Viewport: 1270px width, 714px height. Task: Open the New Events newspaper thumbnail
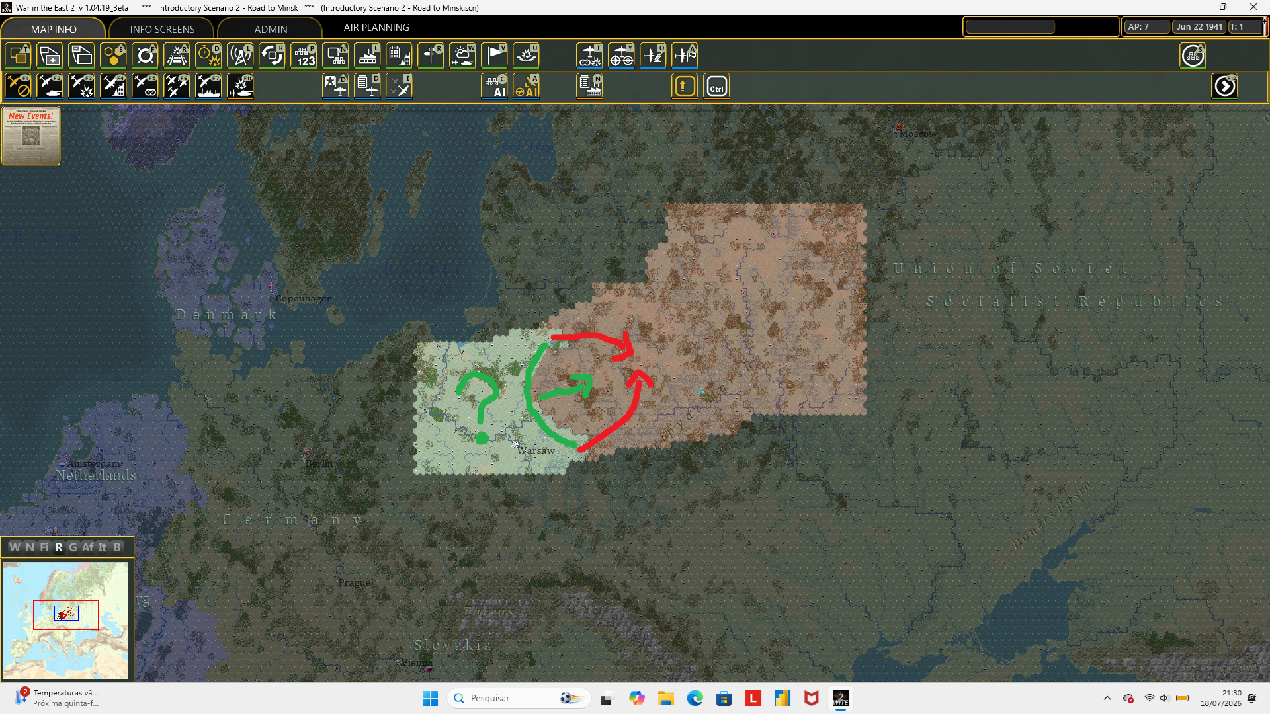31,136
